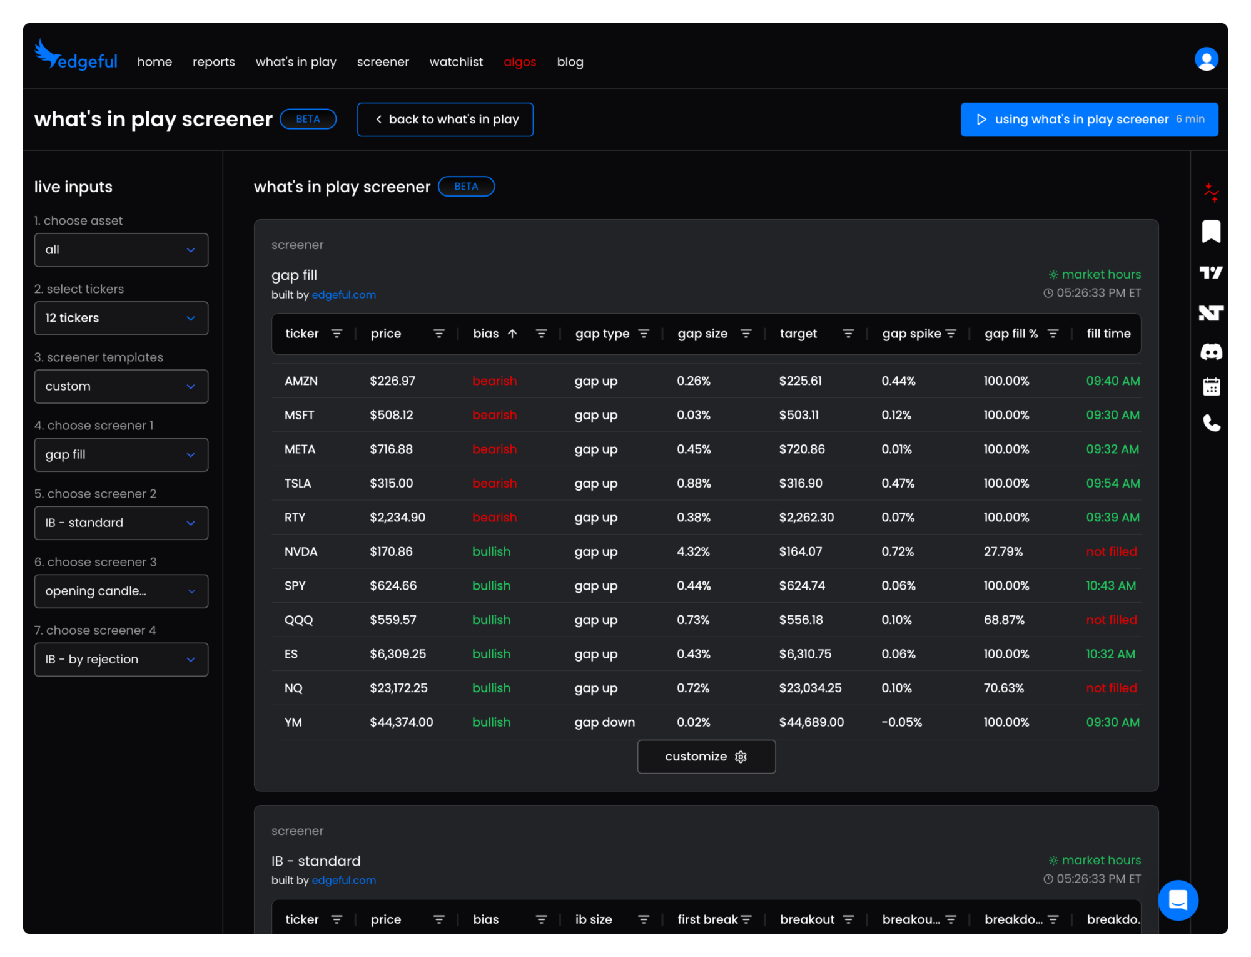Open the TradingView icon in right sidebar
This screenshot has width=1251, height=957.
tap(1211, 272)
